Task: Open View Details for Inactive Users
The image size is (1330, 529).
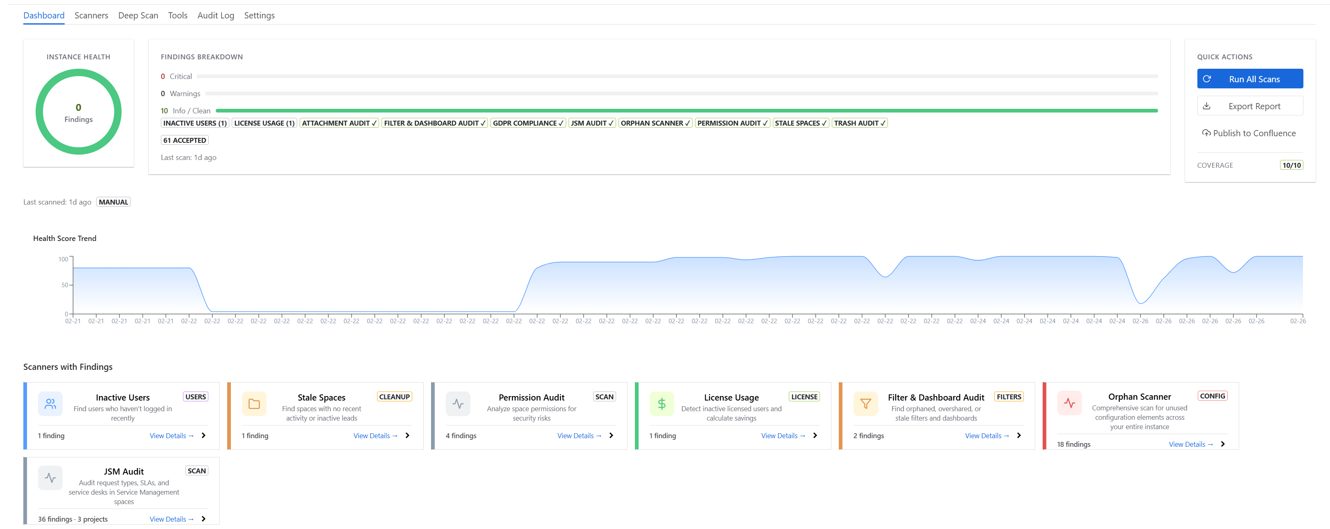Action: 172,436
